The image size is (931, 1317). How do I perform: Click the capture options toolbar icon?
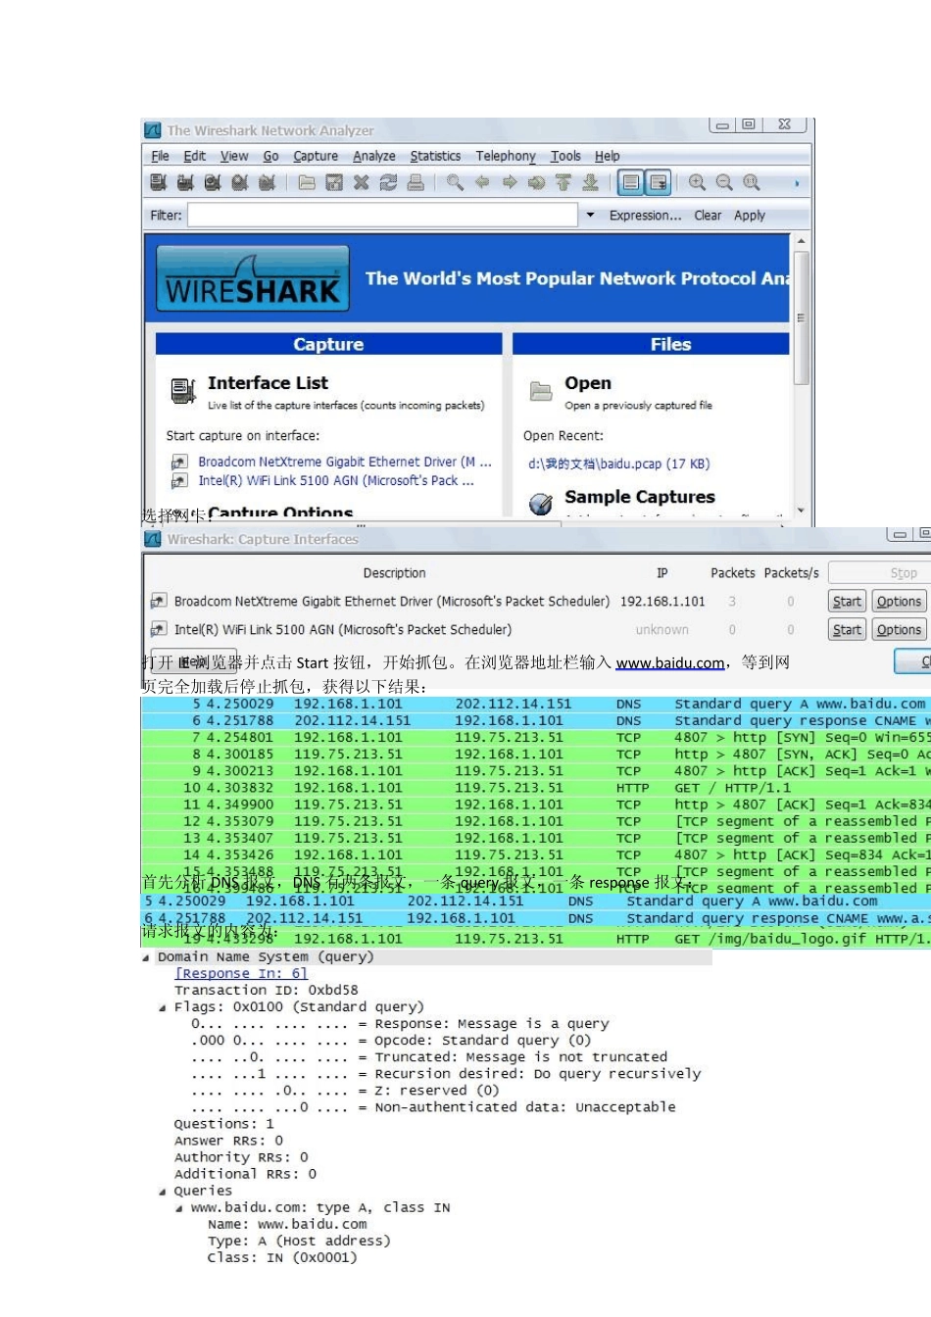pyautogui.click(x=185, y=182)
